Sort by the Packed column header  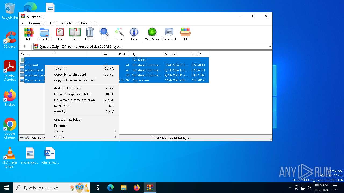pos(120,54)
